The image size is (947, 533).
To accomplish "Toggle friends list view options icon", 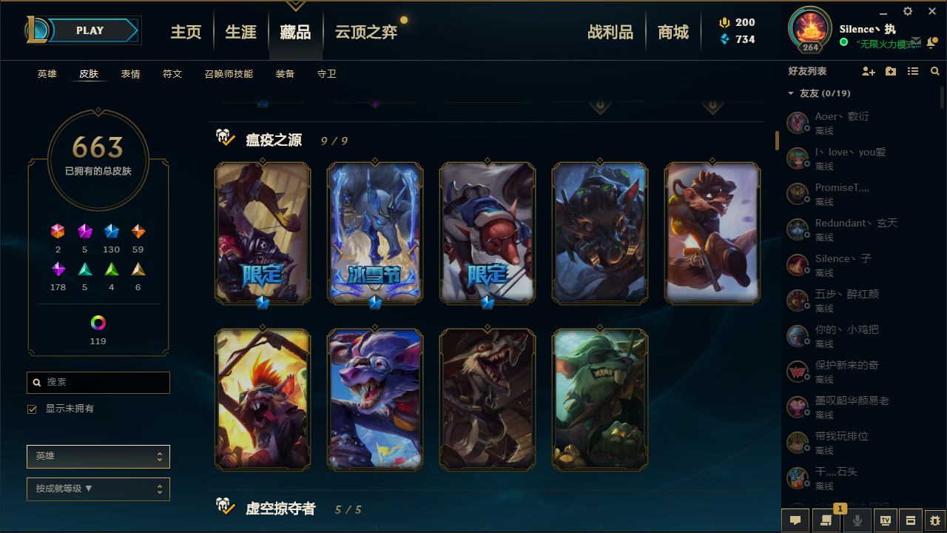I will (x=913, y=71).
